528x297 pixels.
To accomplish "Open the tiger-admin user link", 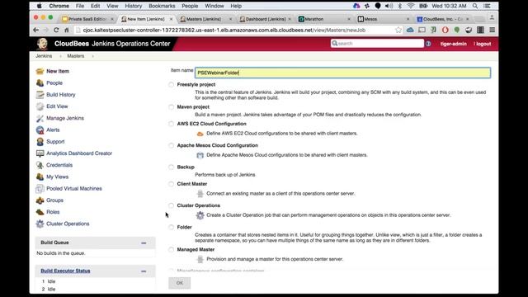I will point(453,44).
